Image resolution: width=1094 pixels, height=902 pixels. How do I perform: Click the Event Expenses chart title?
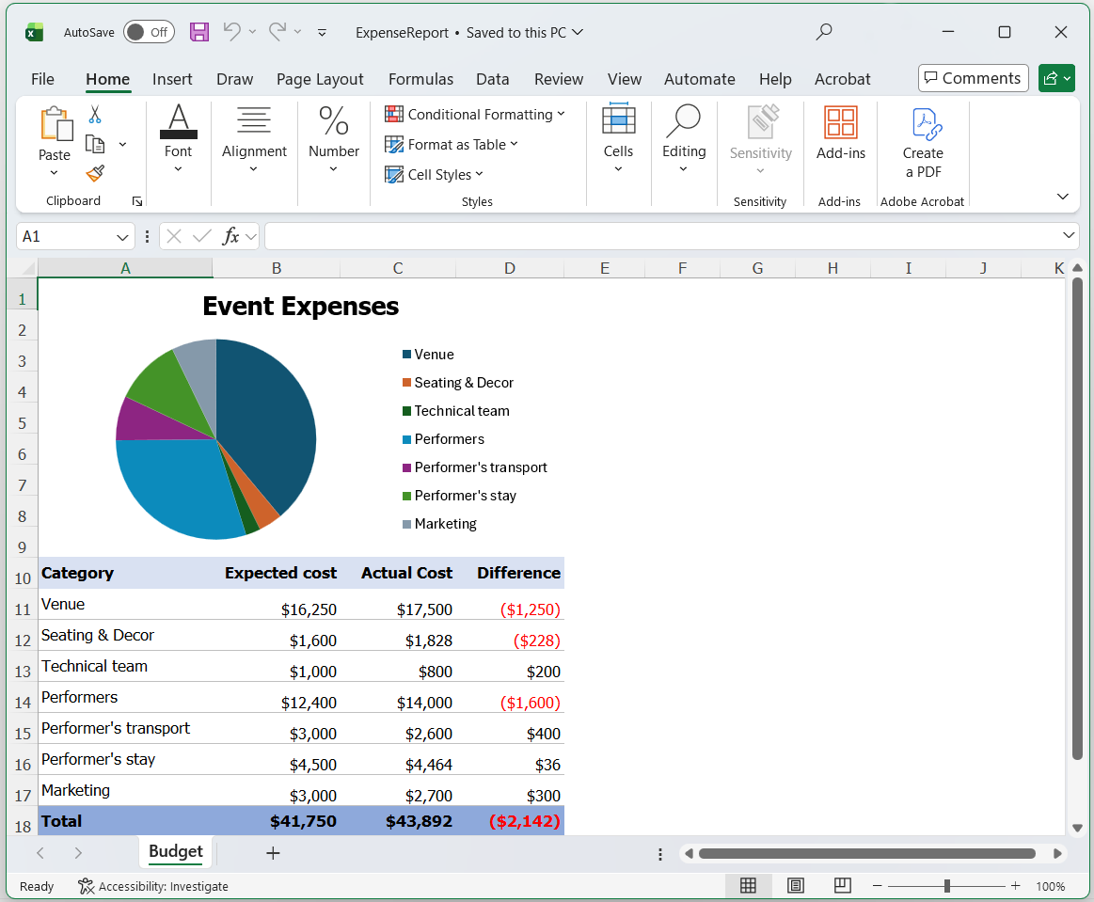301,307
